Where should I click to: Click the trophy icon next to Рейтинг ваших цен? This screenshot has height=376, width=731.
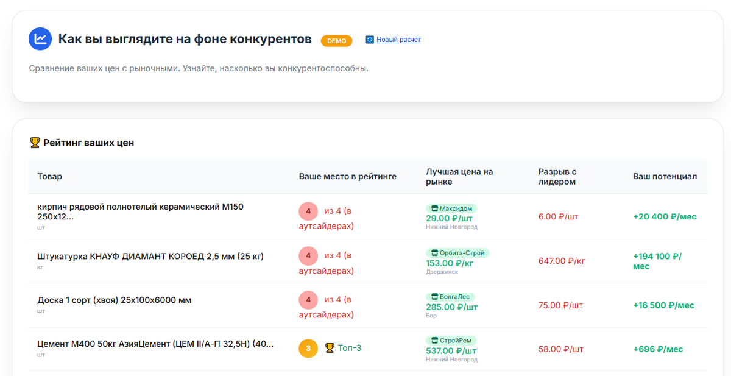(35, 143)
